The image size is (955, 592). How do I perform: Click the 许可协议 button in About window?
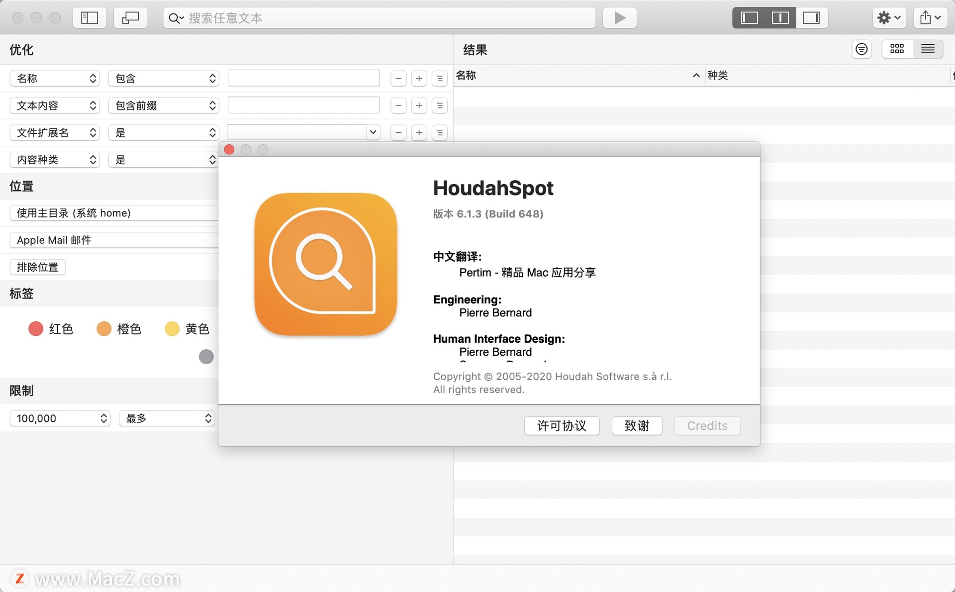click(562, 426)
